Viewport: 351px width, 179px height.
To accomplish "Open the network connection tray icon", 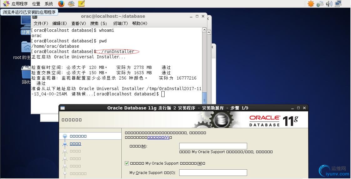I will 320,3.
